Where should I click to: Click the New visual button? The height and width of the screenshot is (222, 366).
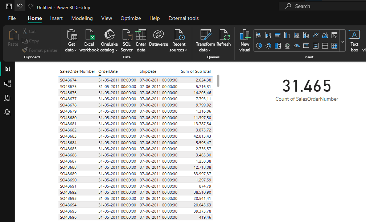click(x=245, y=41)
